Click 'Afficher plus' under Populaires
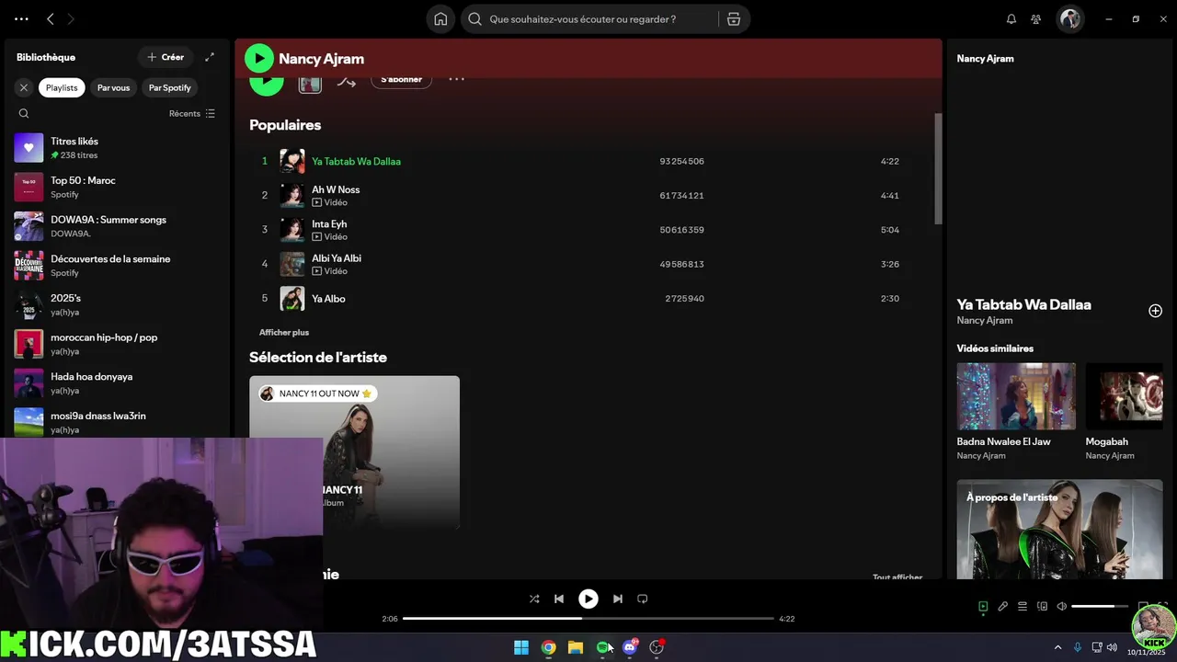Image resolution: width=1177 pixels, height=662 pixels. (284, 333)
